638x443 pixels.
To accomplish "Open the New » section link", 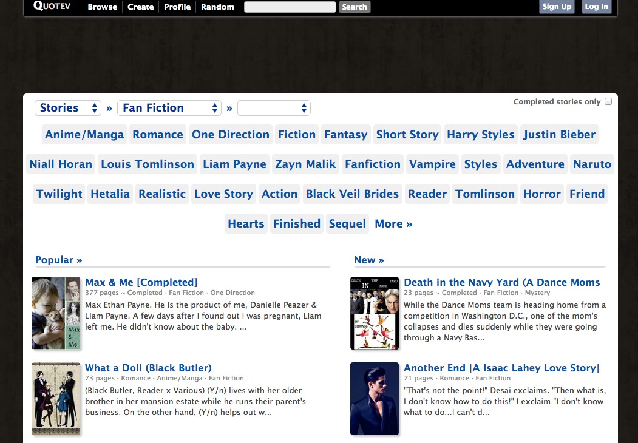I will pos(369,260).
